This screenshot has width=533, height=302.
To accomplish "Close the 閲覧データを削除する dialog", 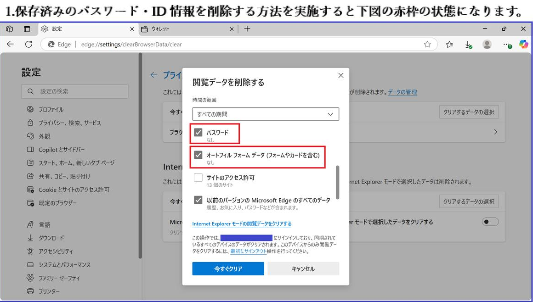I will point(340,75).
